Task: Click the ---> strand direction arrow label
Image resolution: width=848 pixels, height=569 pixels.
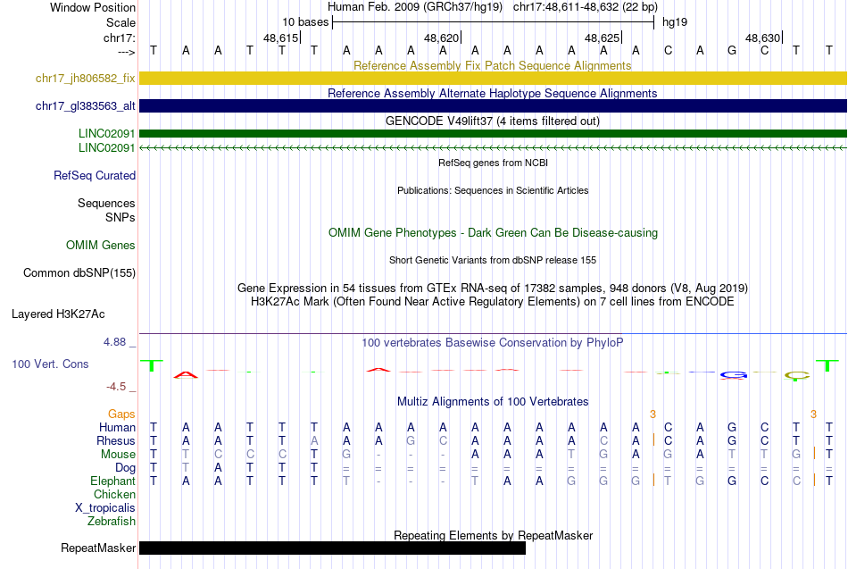Action: click(x=127, y=52)
